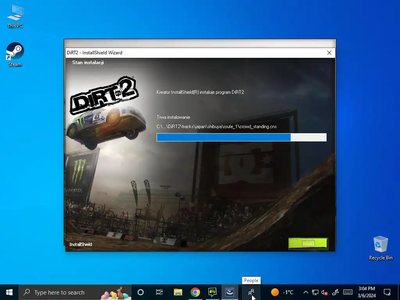
Task: Click the Anuluj cancel button
Action: tap(308, 244)
